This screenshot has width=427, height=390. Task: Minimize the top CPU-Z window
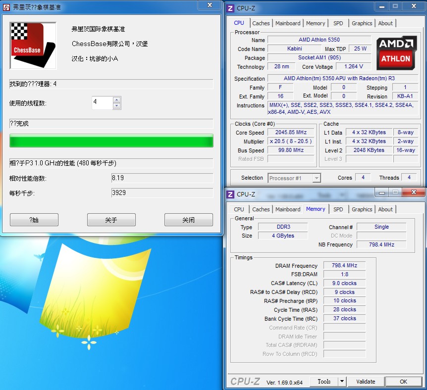click(x=382, y=6)
